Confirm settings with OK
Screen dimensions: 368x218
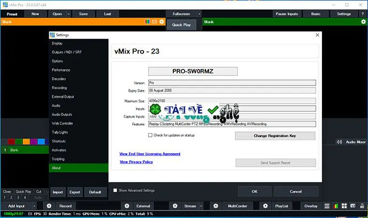point(255,191)
